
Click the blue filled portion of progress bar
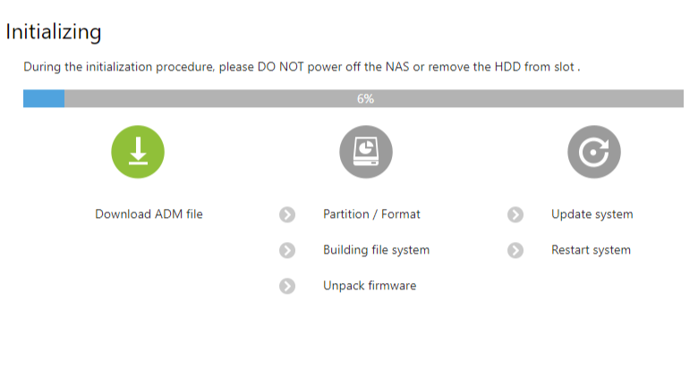click(44, 98)
